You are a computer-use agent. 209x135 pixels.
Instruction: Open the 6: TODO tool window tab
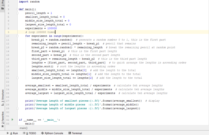pyautogui.click(x=30, y=133)
